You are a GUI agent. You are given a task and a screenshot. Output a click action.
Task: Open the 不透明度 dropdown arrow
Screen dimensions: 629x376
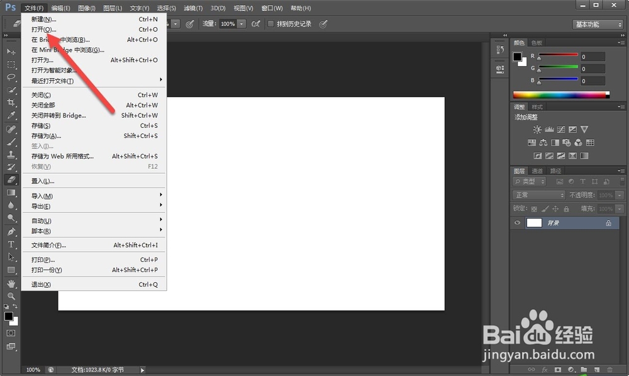coord(620,195)
